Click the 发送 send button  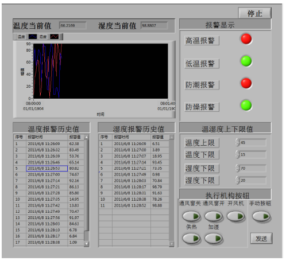[x=261, y=239]
